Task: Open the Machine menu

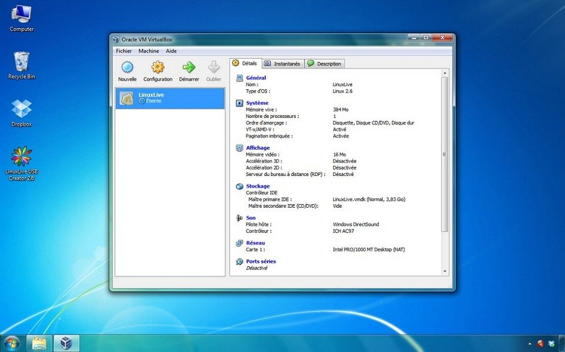Action: point(149,51)
